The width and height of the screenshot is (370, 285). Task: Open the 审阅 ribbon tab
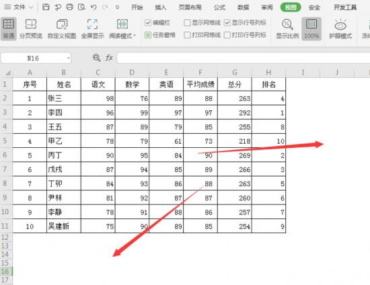click(x=267, y=7)
